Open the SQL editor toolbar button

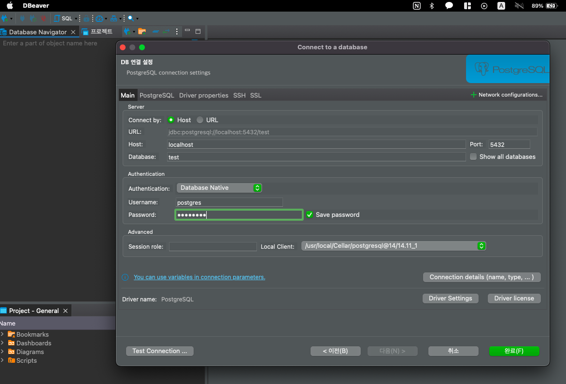64,18
